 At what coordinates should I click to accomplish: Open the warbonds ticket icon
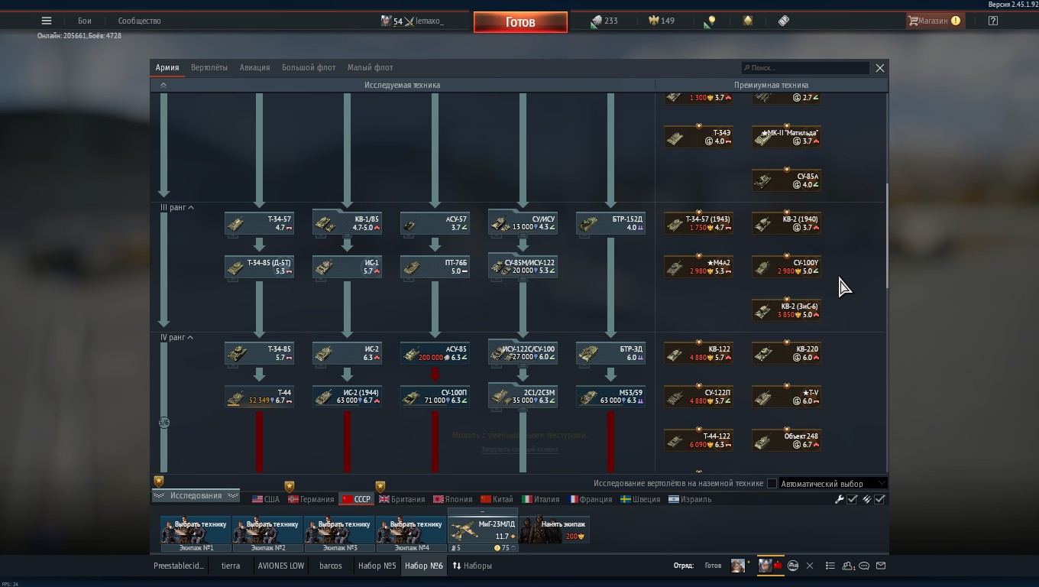784,21
